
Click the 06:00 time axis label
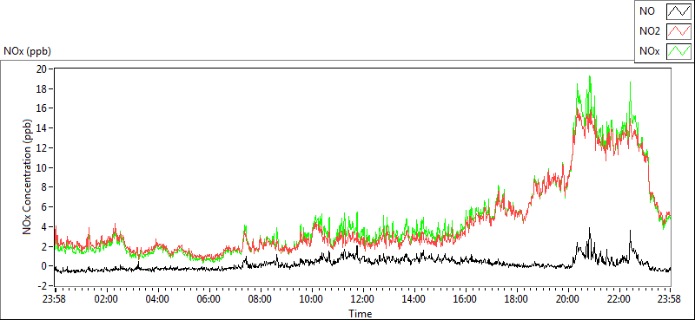[x=208, y=298]
